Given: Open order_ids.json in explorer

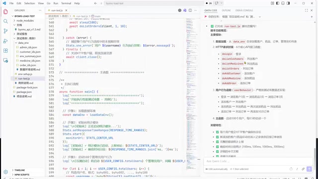Looking at the screenshot, I should tap(28, 65).
